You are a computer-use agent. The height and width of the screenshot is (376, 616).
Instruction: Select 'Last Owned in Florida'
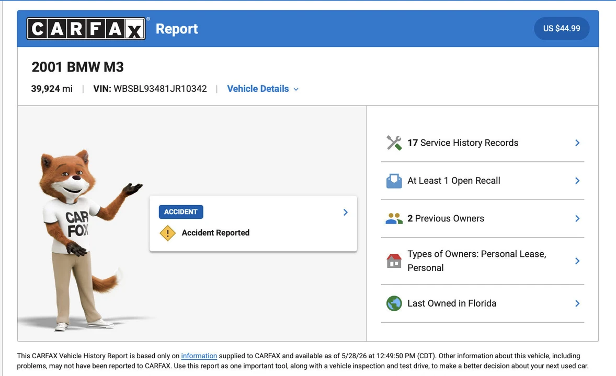pos(452,303)
